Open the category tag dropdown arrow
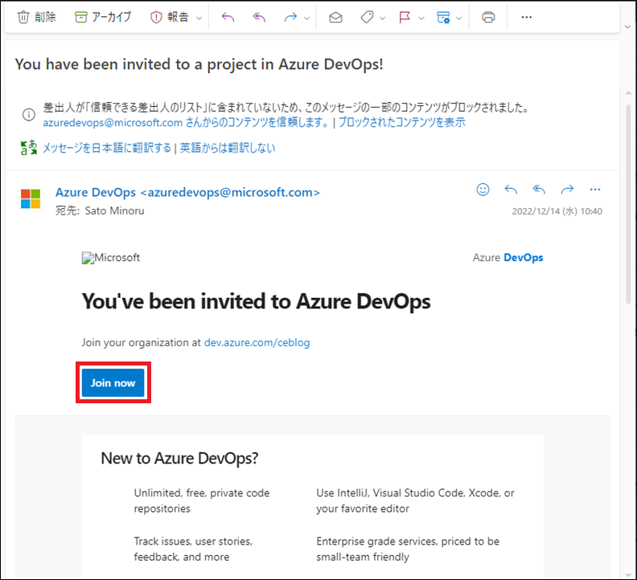This screenshot has height=580, width=637. coord(382,18)
